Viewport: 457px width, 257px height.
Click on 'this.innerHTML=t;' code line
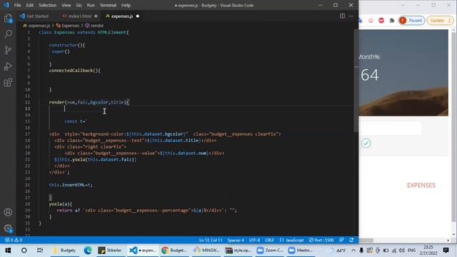tap(71, 185)
